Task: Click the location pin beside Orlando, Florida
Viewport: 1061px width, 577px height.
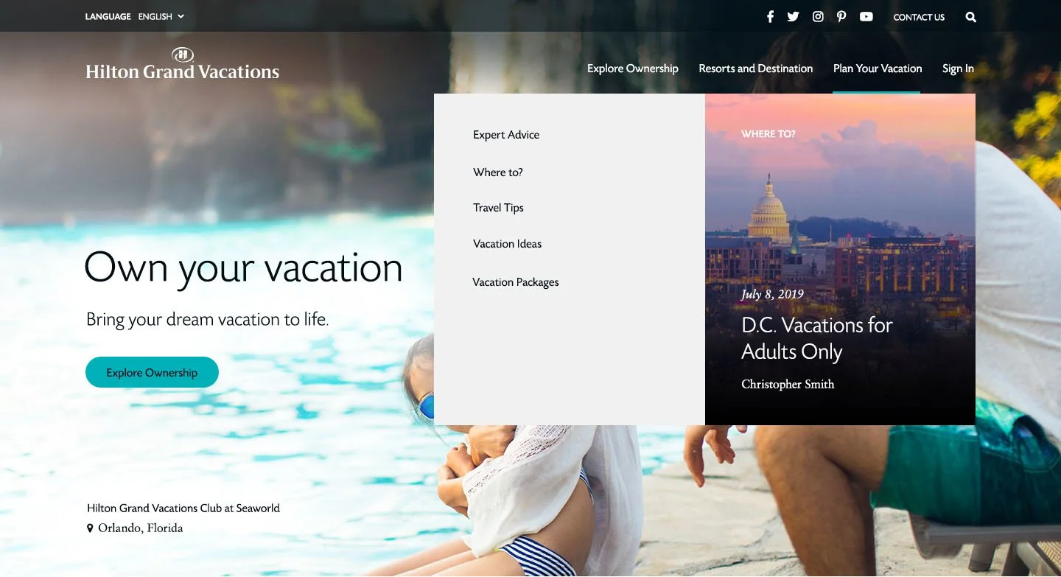Action: coord(90,528)
